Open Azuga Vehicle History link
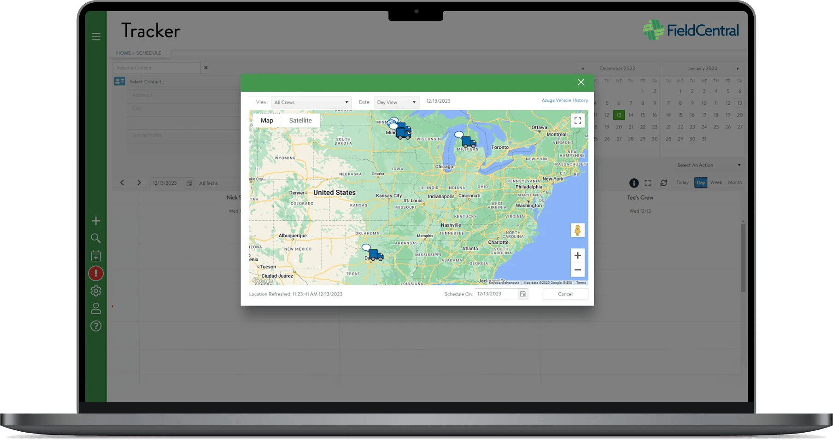 click(564, 100)
